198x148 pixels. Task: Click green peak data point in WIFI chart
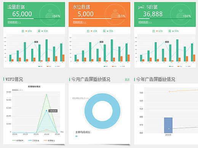click(x=46, y=94)
